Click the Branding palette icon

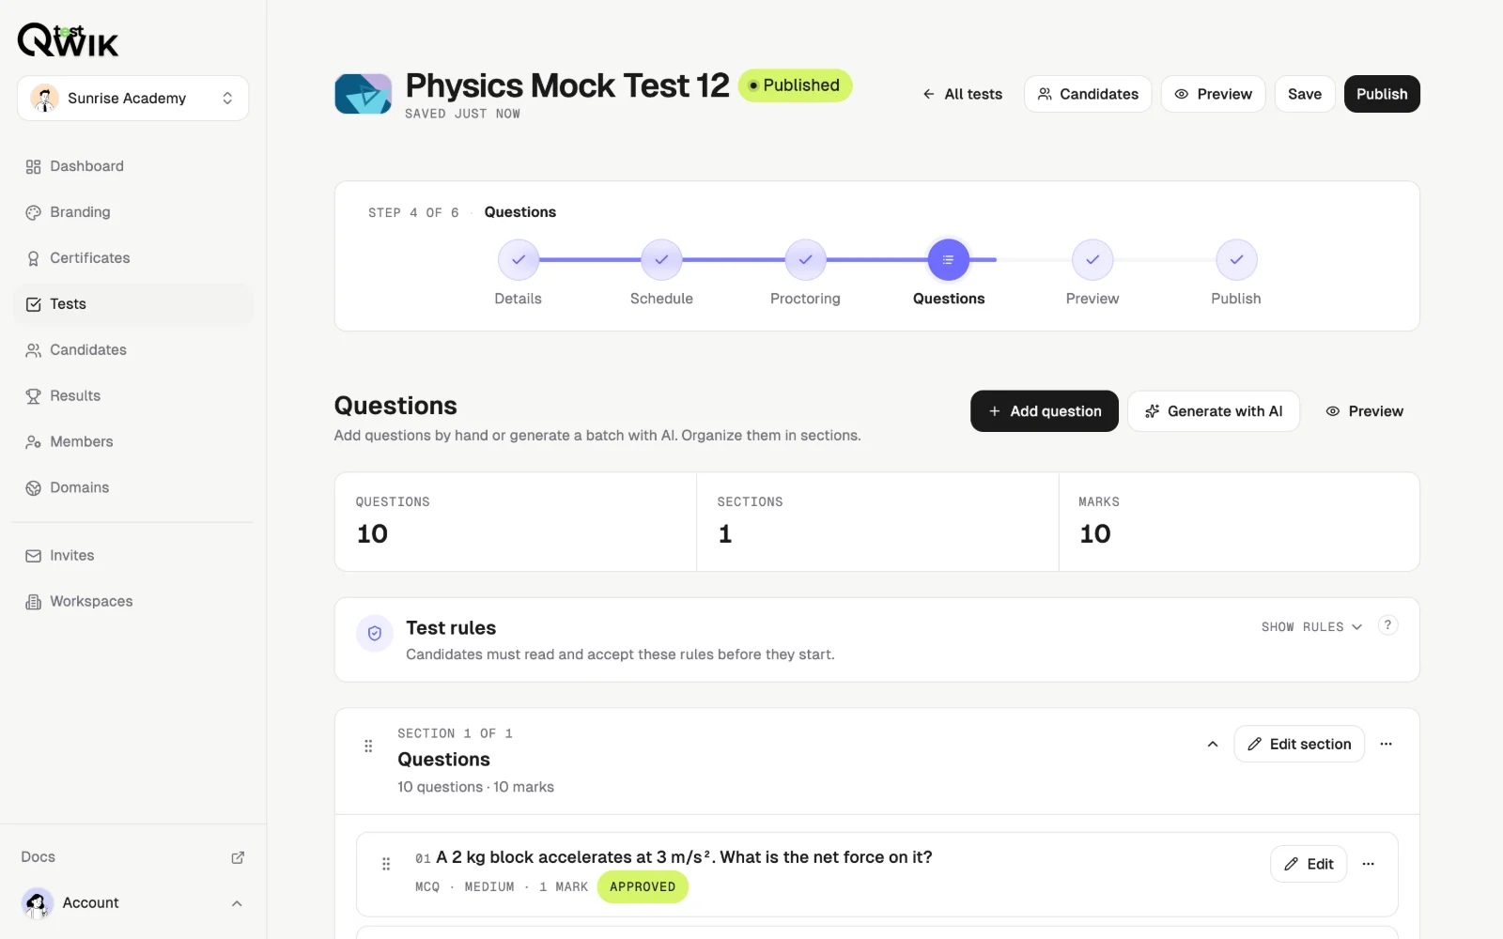click(x=33, y=213)
